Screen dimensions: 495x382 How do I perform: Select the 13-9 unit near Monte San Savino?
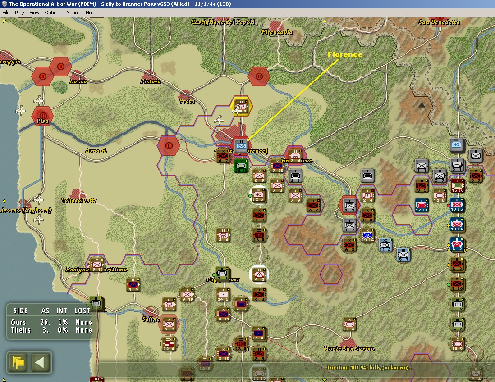457,344
